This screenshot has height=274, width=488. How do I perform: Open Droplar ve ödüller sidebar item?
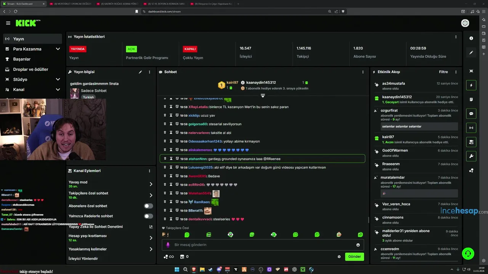[30, 69]
